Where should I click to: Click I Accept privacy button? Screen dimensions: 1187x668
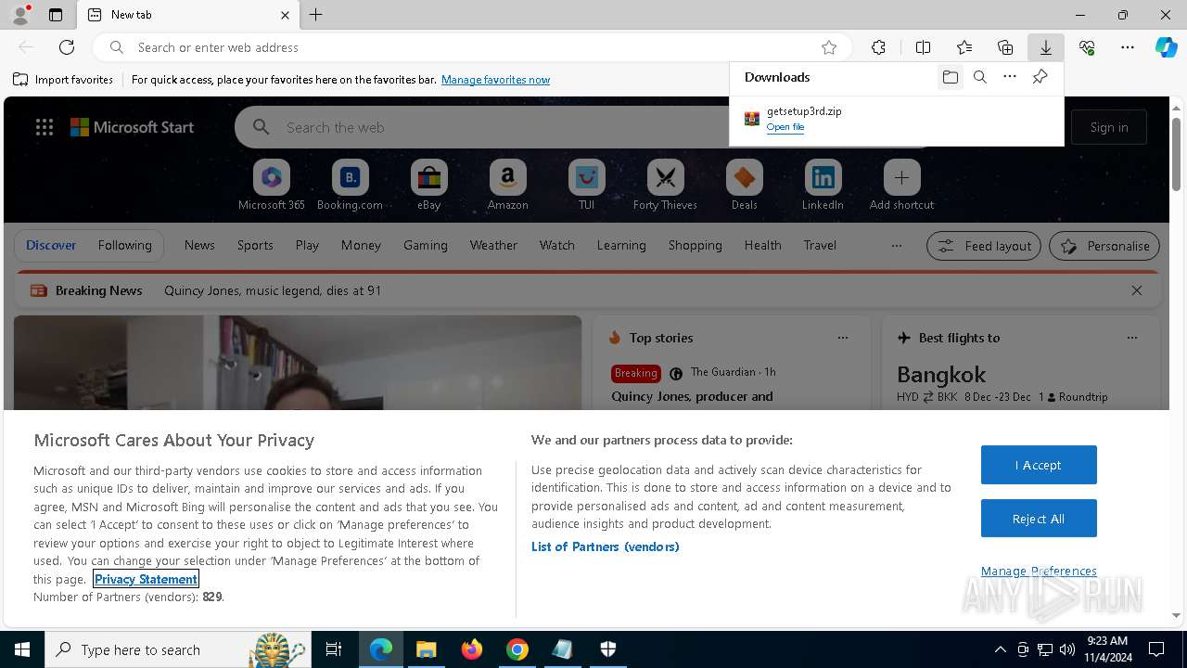click(1039, 465)
